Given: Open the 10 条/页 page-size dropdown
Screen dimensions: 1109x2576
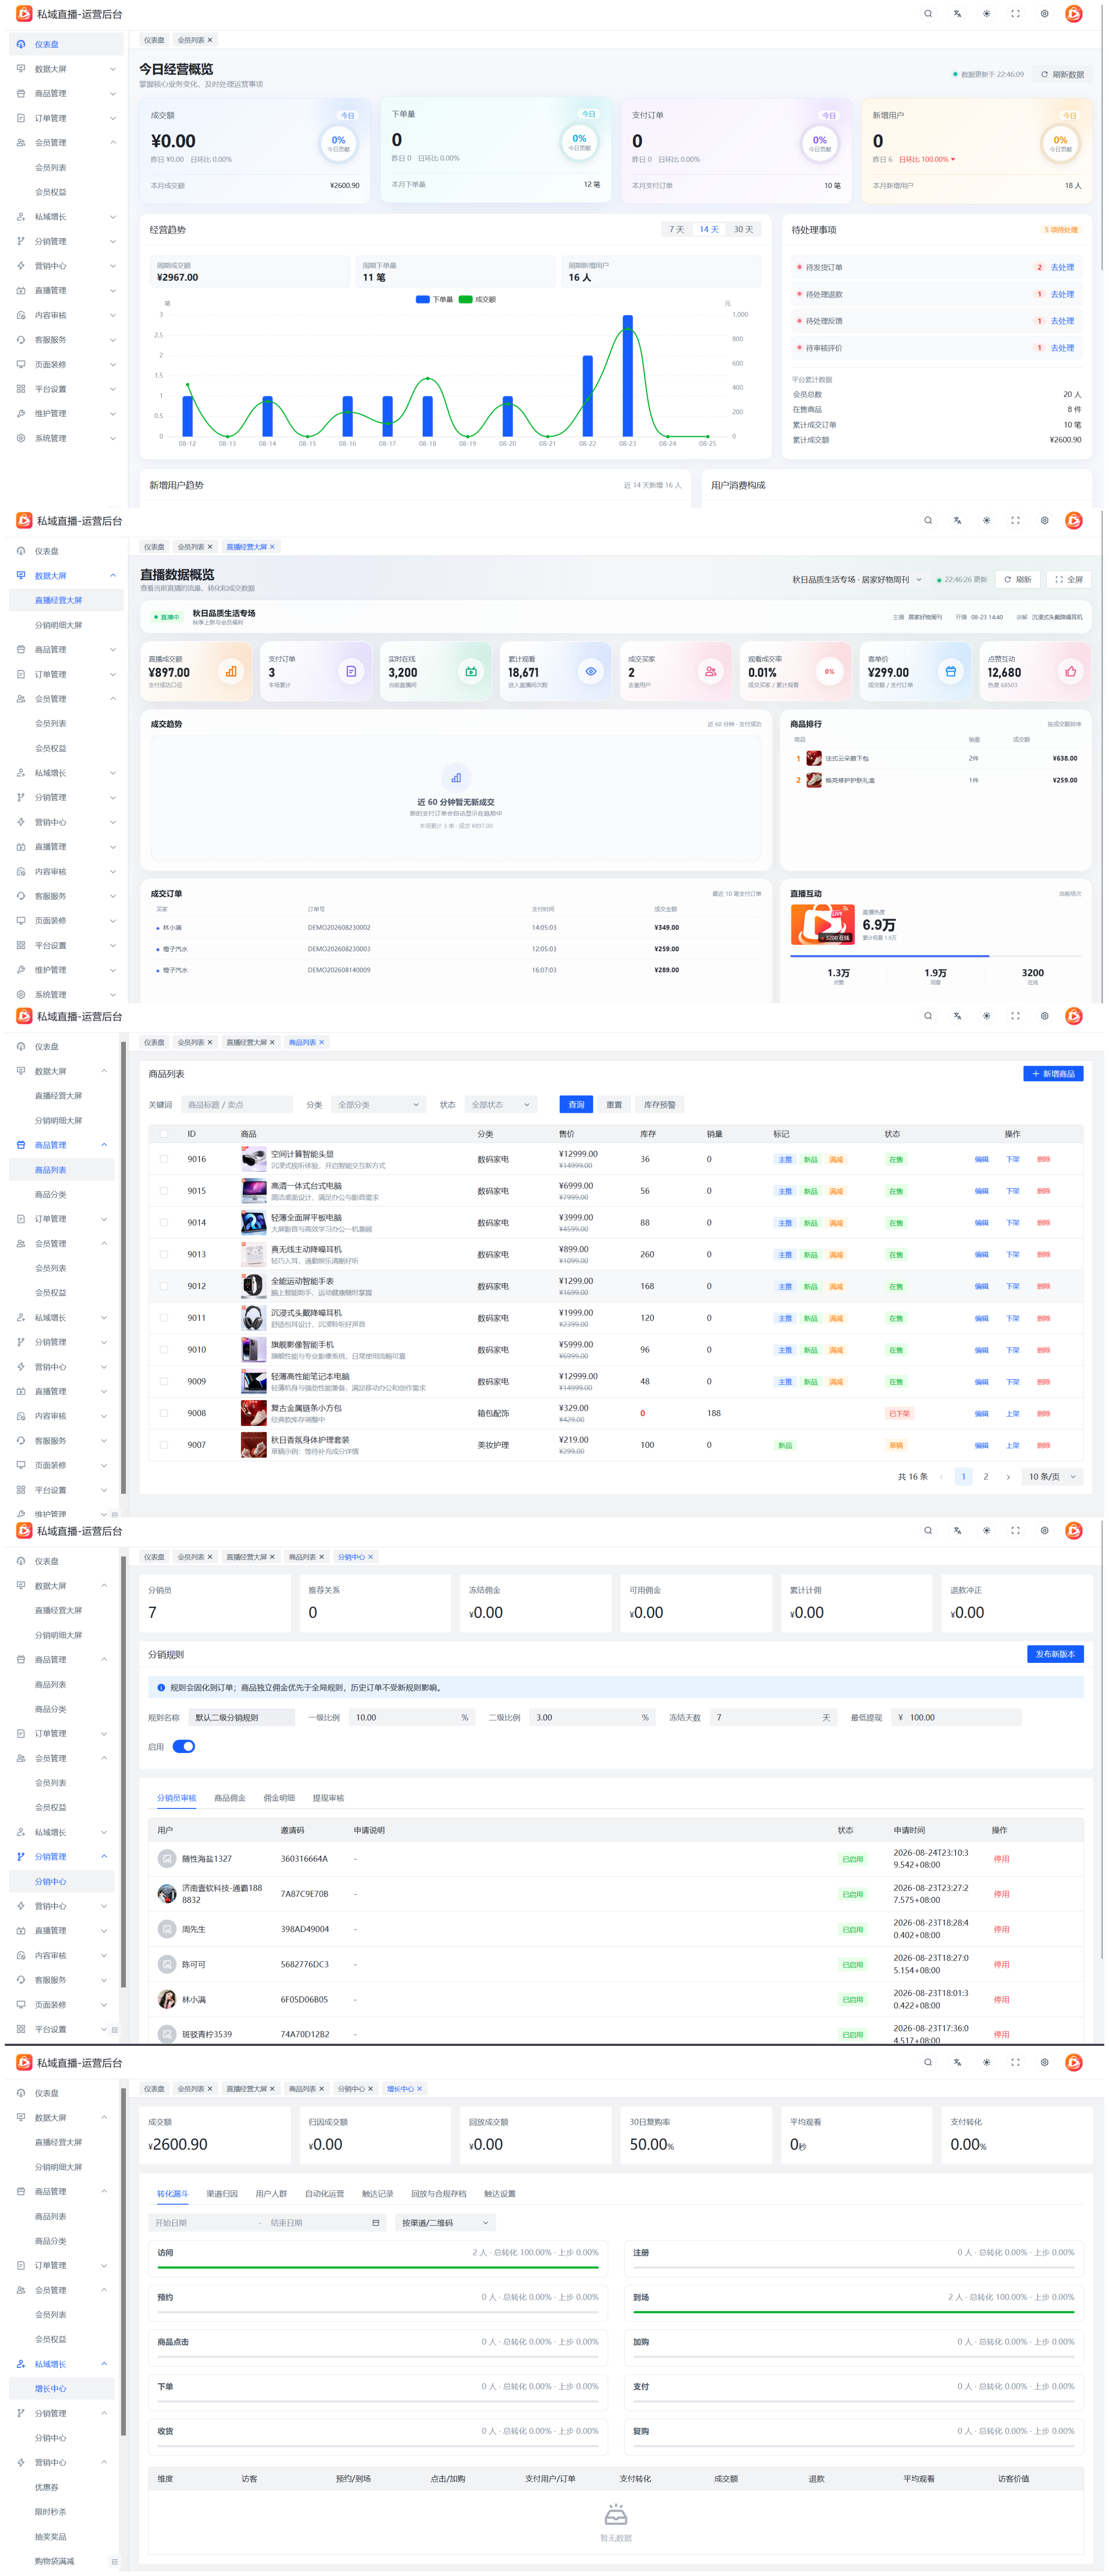Looking at the screenshot, I should [x=1053, y=1476].
